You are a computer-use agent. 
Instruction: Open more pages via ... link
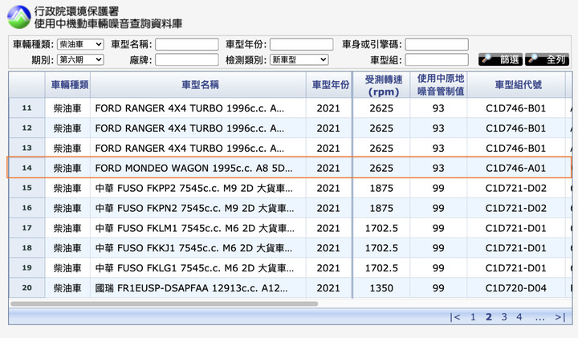[539, 318]
